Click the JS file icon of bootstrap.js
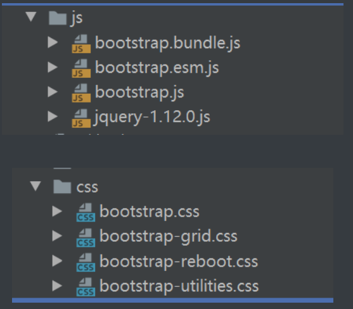The image size is (353, 309). tap(81, 93)
